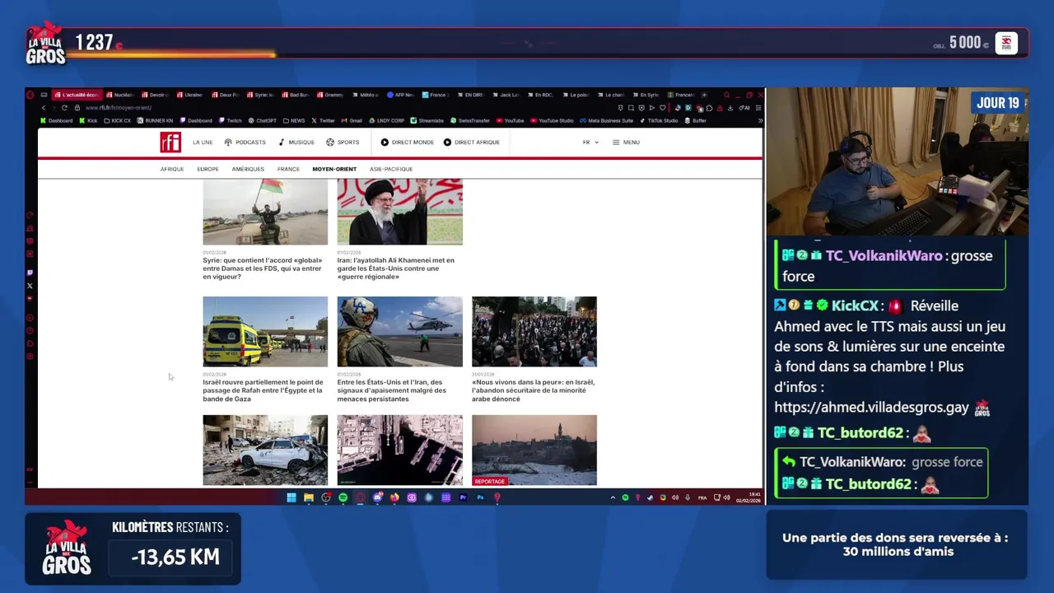
Task: Open the FR language dropdown
Action: 590,142
